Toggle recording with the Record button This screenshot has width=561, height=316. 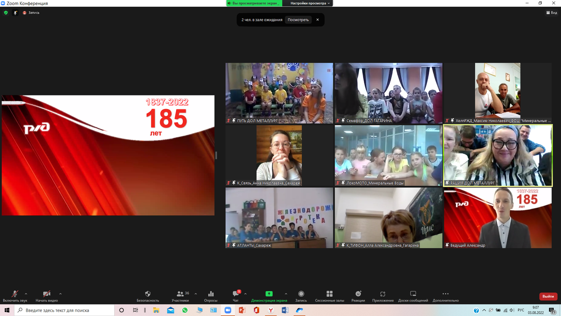pos(301,294)
